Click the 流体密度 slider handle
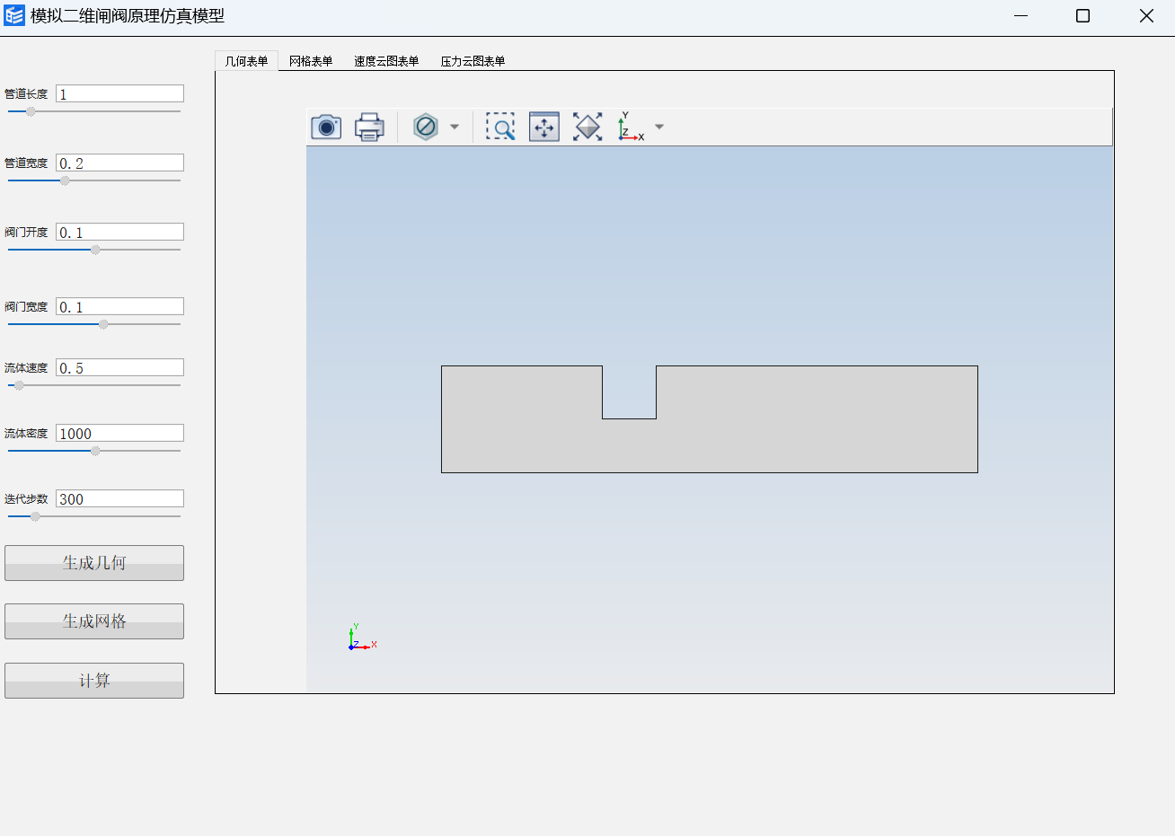The image size is (1175, 836). coord(95,451)
